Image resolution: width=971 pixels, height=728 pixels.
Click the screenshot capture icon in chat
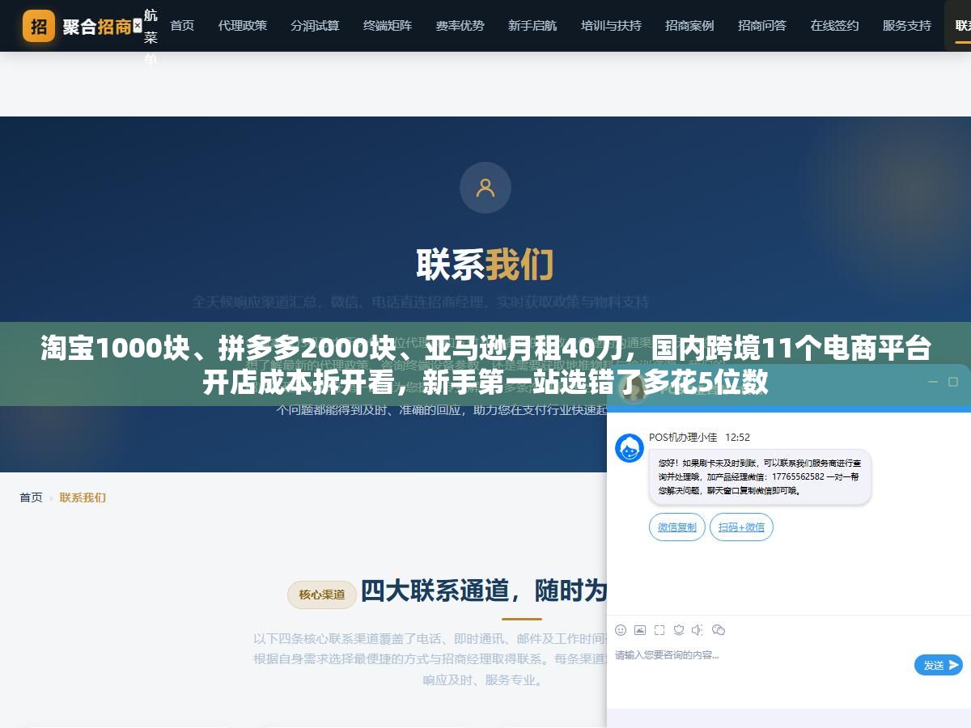[x=659, y=629]
